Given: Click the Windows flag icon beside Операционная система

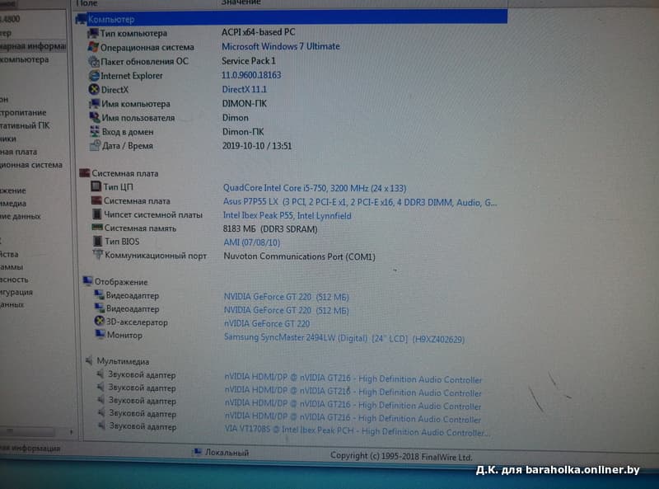Looking at the screenshot, I should [x=93, y=47].
